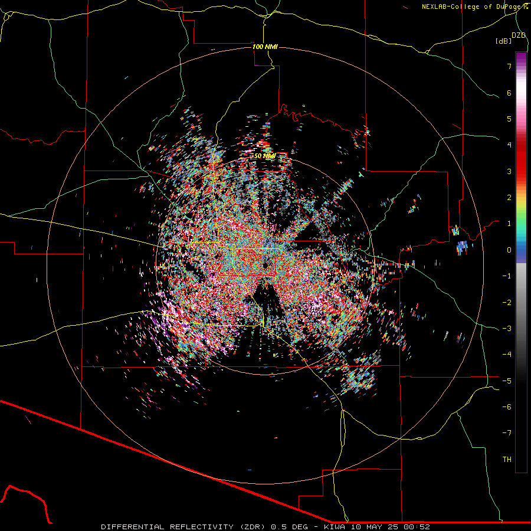Click the -4 value on the color scale

point(507,355)
